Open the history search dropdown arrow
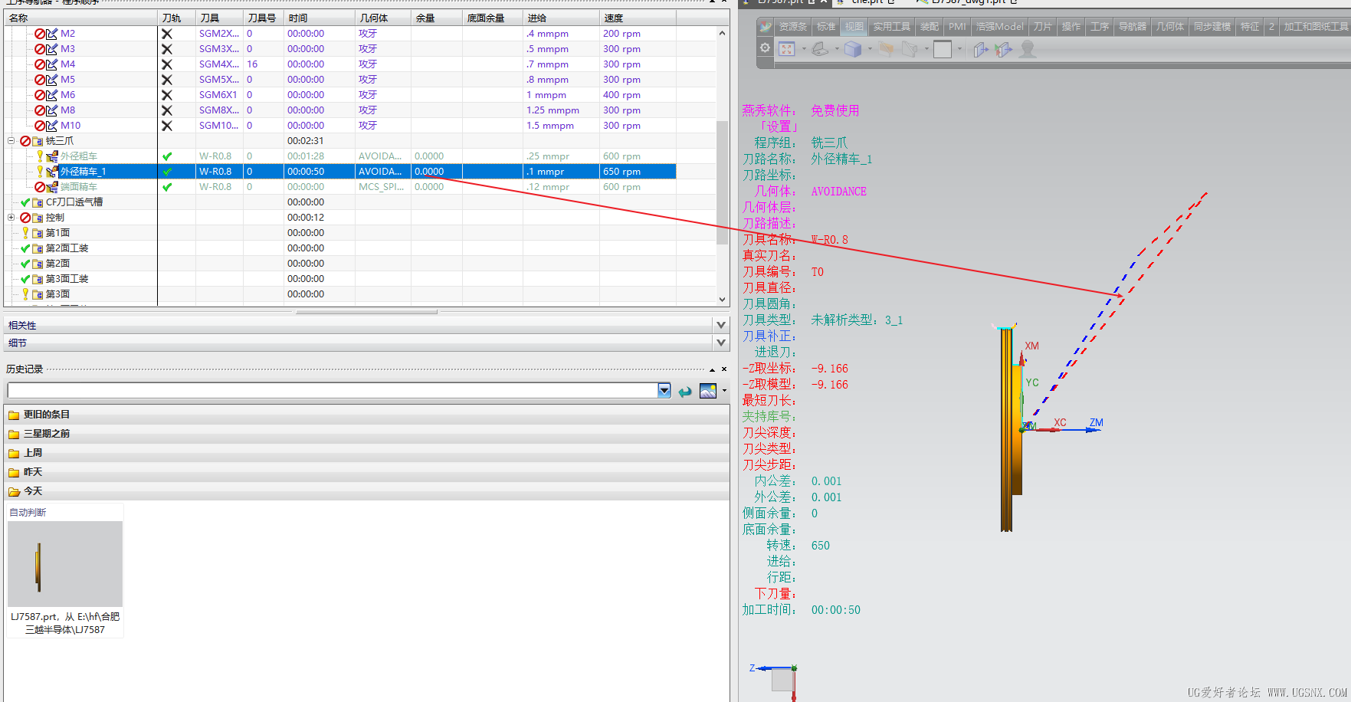1351x702 pixels. [664, 391]
